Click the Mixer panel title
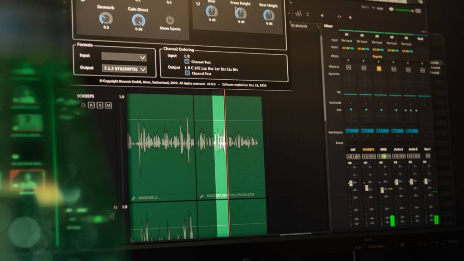Image resolution: width=464 pixels, height=261 pixels. pos(329,26)
